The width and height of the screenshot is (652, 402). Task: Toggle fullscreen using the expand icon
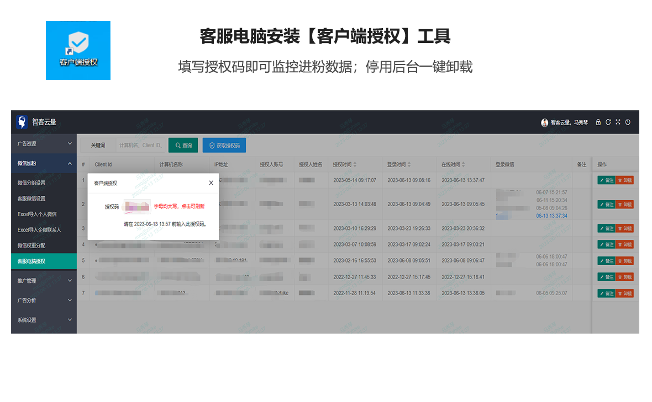618,122
